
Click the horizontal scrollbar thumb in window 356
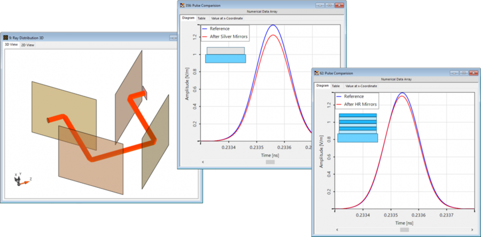[x=270, y=162]
